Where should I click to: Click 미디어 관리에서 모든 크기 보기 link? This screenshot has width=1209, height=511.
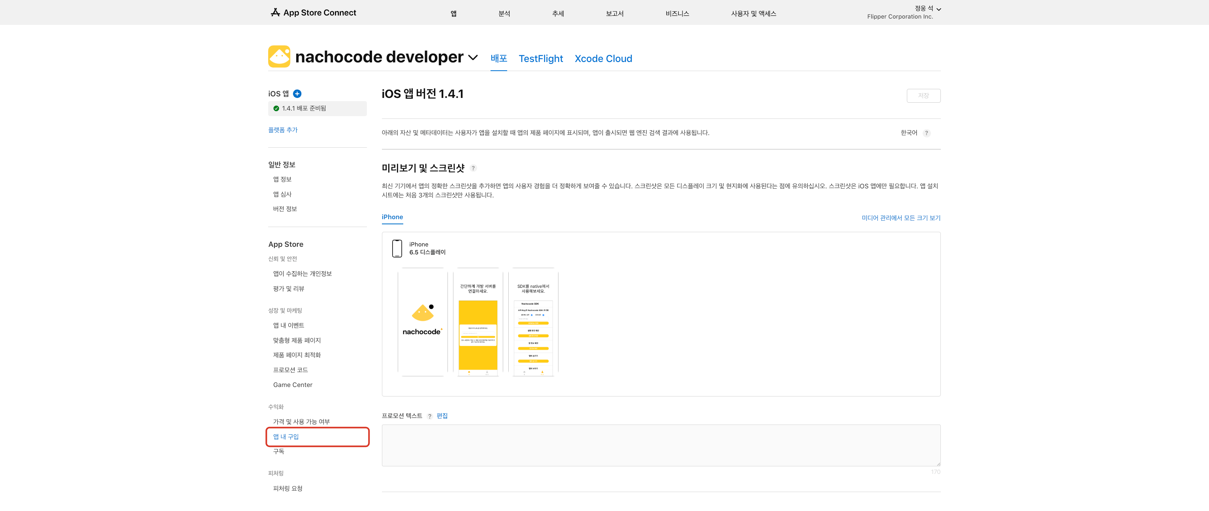pos(901,218)
